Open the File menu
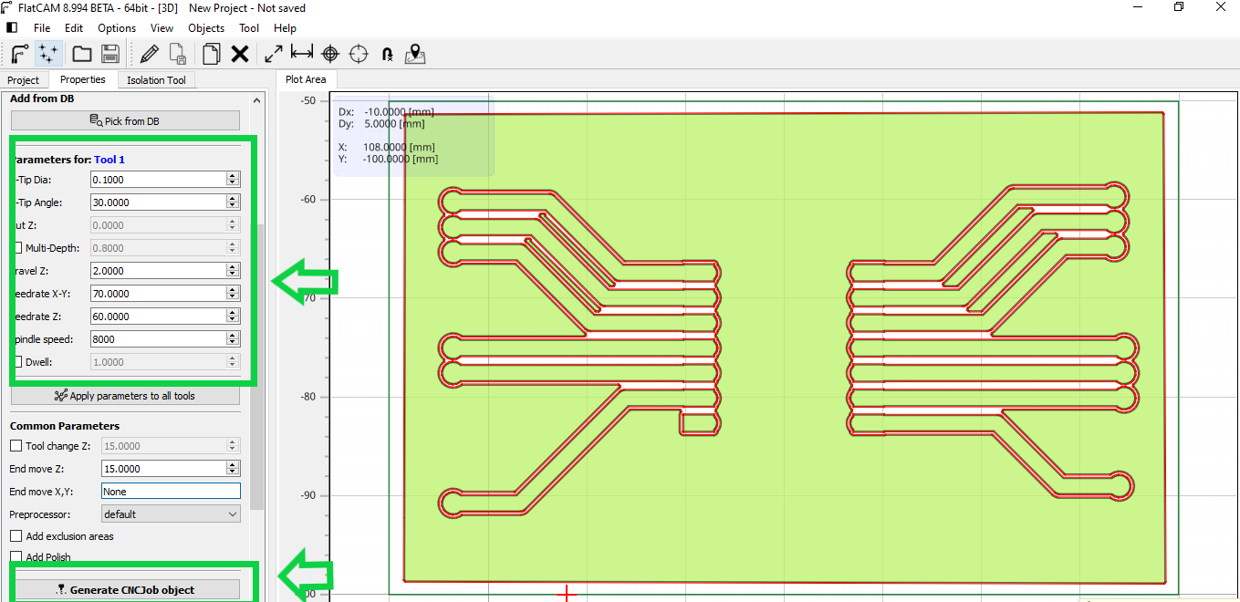 (42, 28)
